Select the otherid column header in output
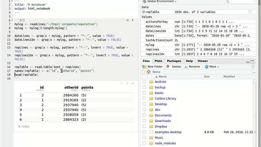Viewport: 261px width, 147px height. click(x=71, y=87)
